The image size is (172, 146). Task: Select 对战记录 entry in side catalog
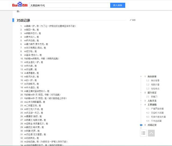point(152,125)
